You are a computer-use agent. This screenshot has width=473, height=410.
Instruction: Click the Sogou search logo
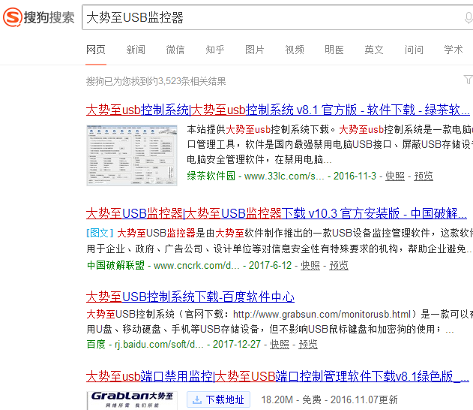pyautogui.click(x=39, y=17)
